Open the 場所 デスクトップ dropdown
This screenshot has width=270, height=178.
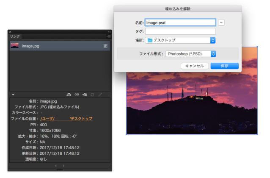click(x=180, y=40)
